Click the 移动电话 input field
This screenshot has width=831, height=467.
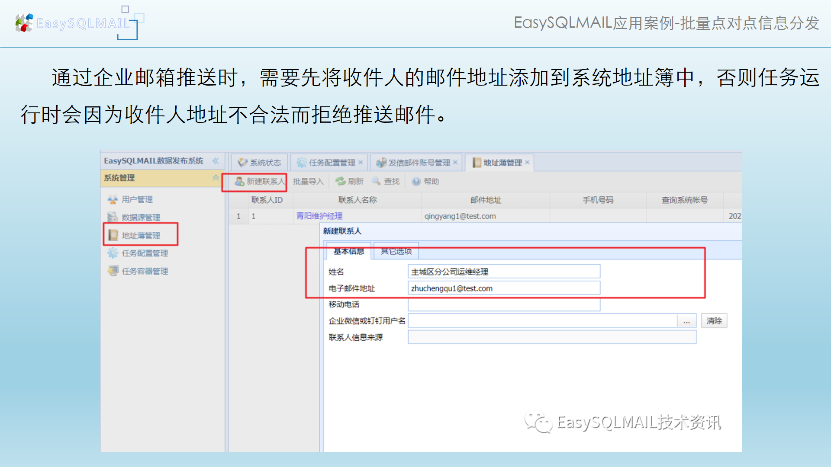coord(504,304)
